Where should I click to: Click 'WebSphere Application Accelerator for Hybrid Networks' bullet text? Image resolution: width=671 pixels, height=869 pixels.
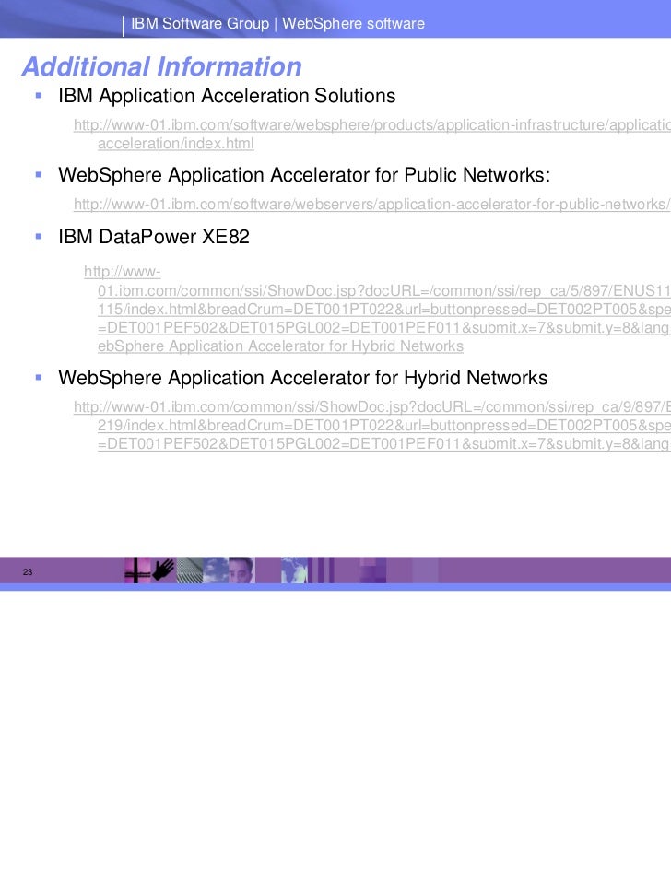pyautogui.click(x=302, y=378)
